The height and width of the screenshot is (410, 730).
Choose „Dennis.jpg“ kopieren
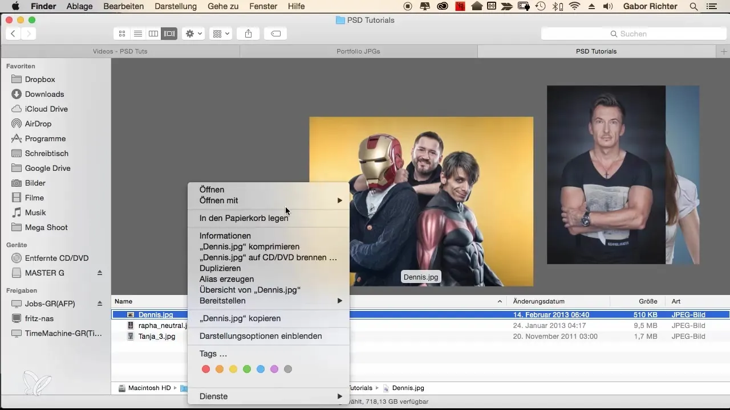pyautogui.click(x=268, y=318)
